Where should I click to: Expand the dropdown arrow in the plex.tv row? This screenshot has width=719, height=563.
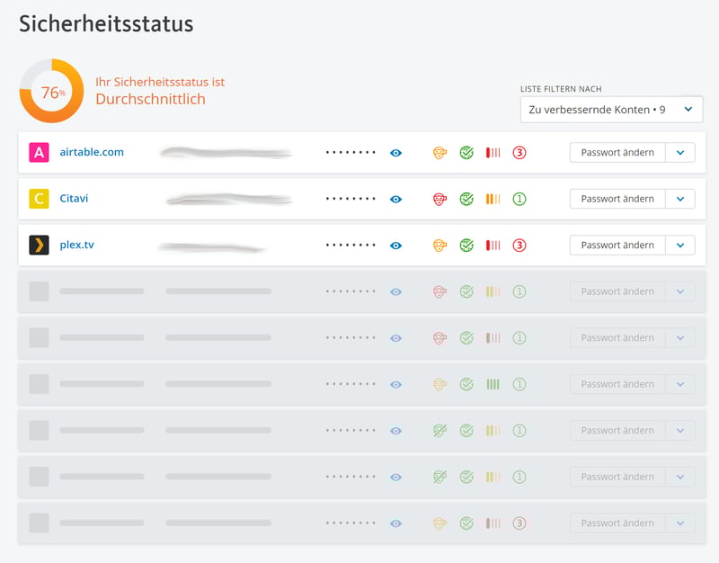[679, 246]
